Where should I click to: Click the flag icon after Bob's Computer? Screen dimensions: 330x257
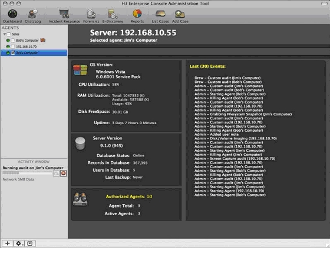pos(43,40)
